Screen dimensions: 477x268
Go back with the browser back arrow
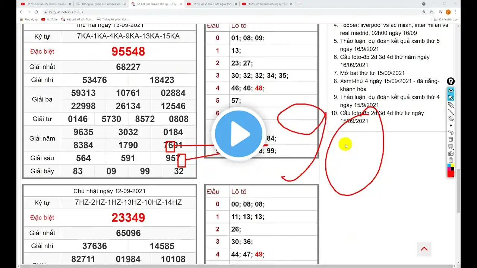pyautogui.click(x=22, y=12)
